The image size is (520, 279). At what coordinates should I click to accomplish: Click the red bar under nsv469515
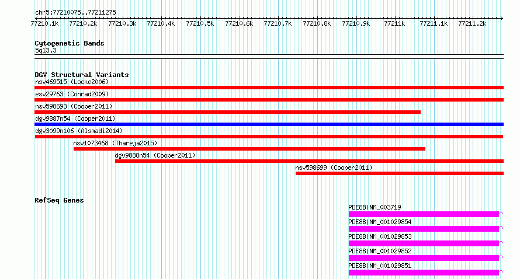click(x=269, y=88)
